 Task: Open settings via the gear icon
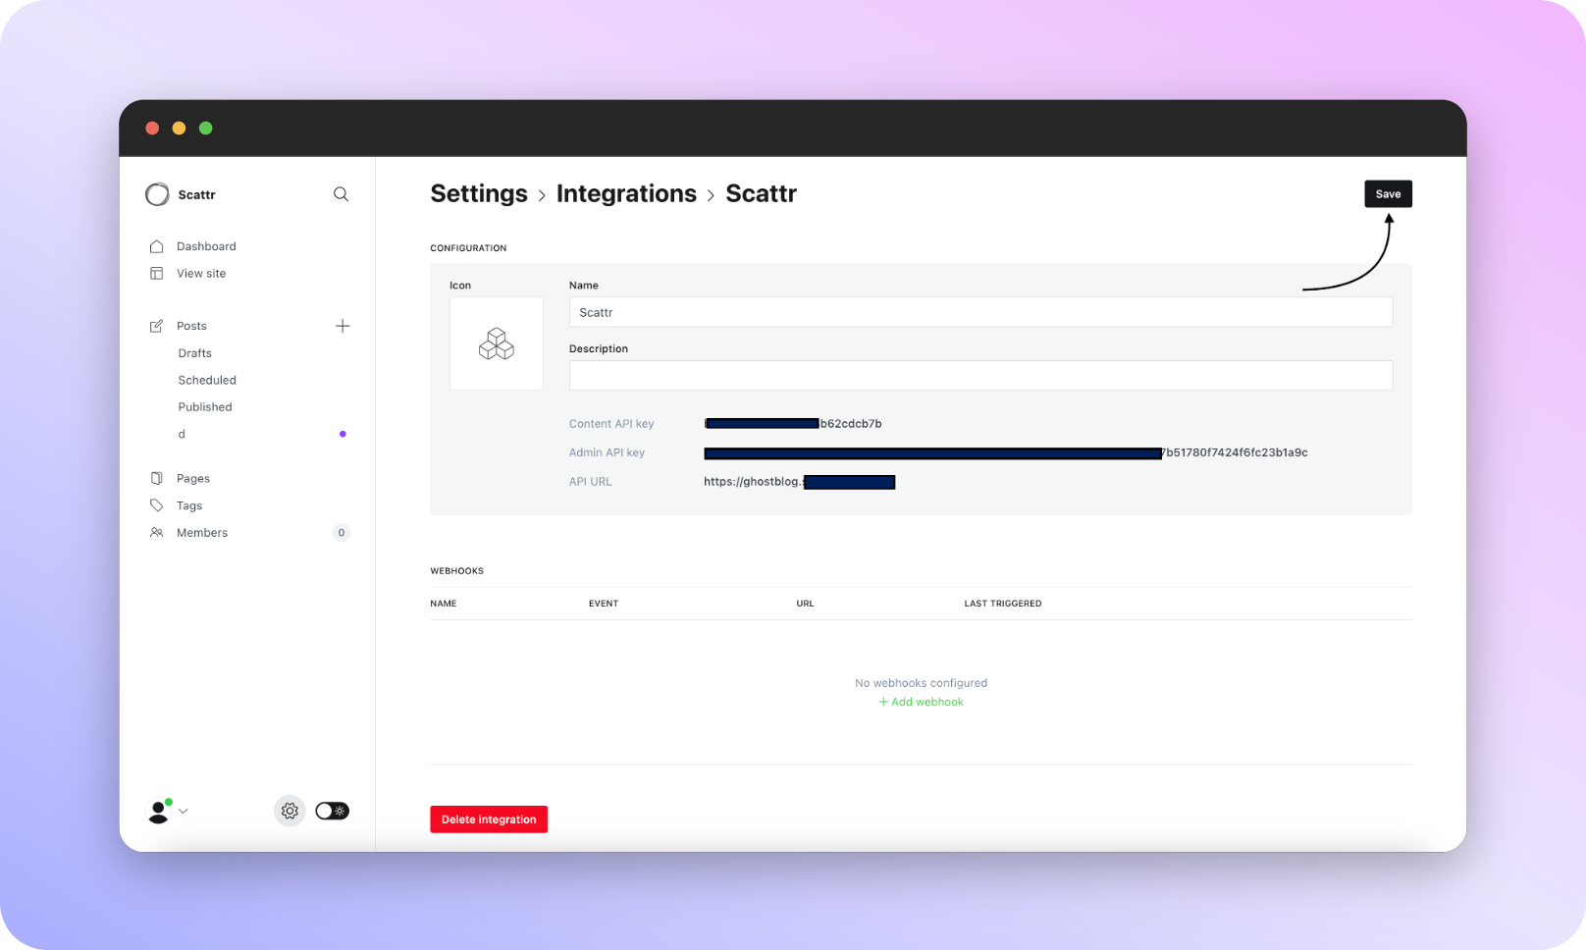tap(290, 811)
